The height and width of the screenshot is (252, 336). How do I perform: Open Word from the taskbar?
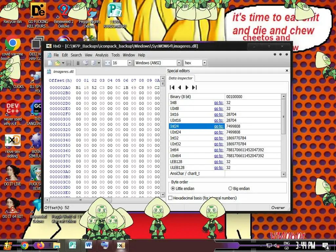89,245
